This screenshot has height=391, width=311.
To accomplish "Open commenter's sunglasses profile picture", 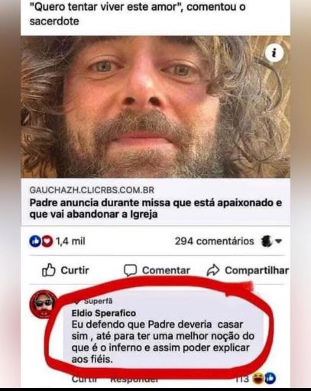I will pyautogui.click(x=44, y=304).
